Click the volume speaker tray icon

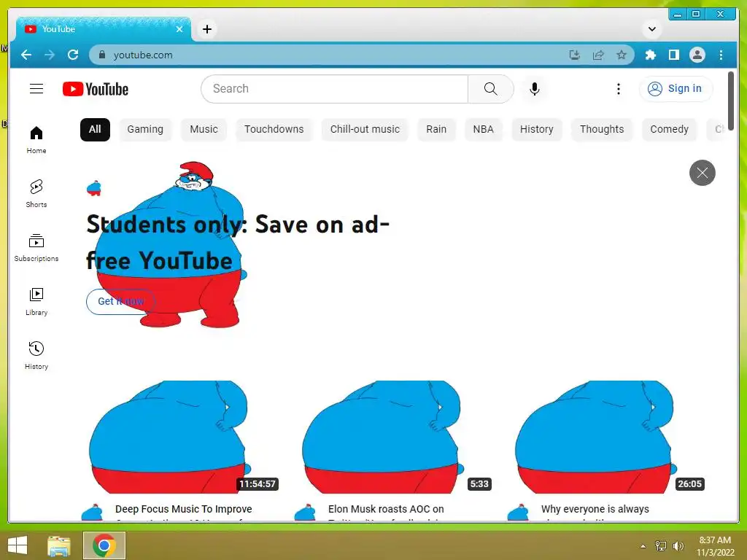pyautogui.click(x=678, y=546)
